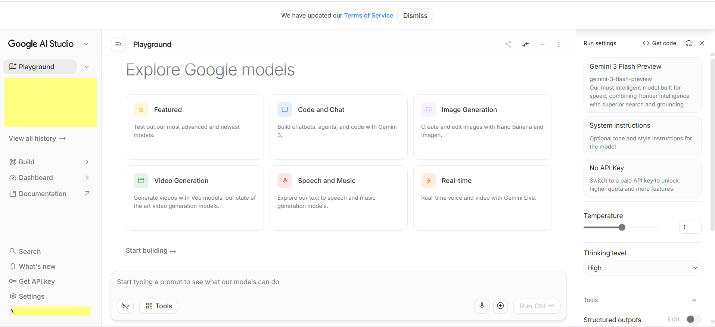Image resolution: width=715 pixels, height=327 pixels.
Task: Click the circled plus attach icon
Action: (x=500, y=306)
